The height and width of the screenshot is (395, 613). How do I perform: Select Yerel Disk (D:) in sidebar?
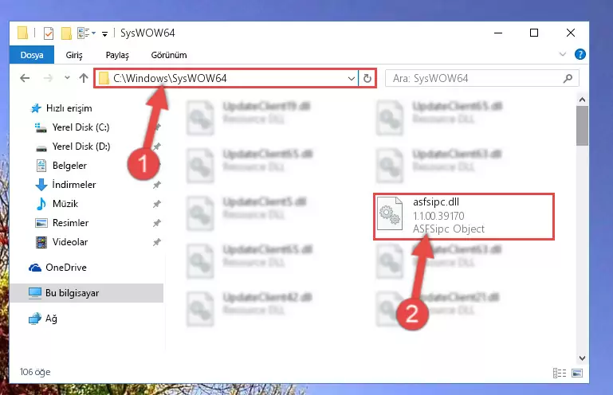(x=73, y=147)
